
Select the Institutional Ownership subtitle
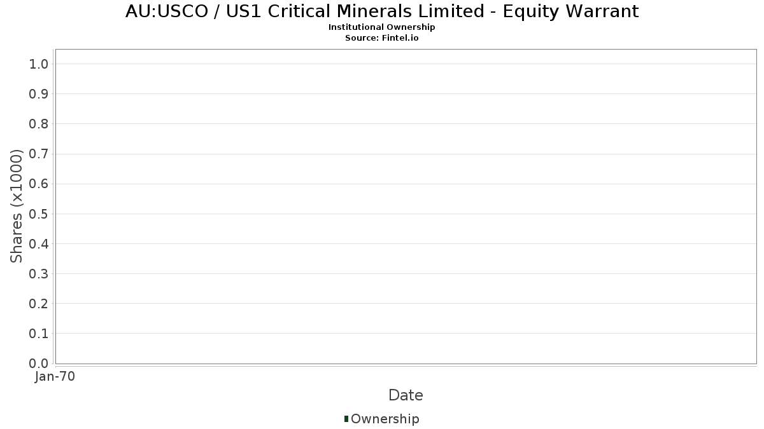pyautogui.click(x=381, y=27)
